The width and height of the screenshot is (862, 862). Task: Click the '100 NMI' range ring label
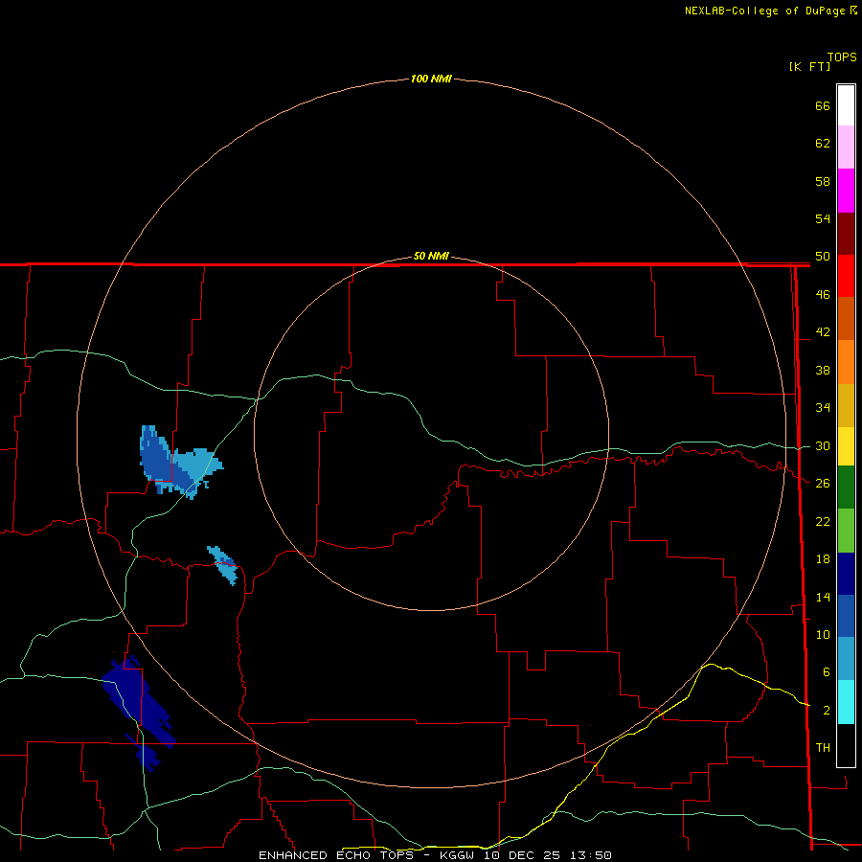click(x=431, y=79)
